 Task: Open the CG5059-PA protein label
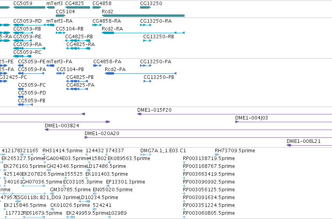point(32,69)
